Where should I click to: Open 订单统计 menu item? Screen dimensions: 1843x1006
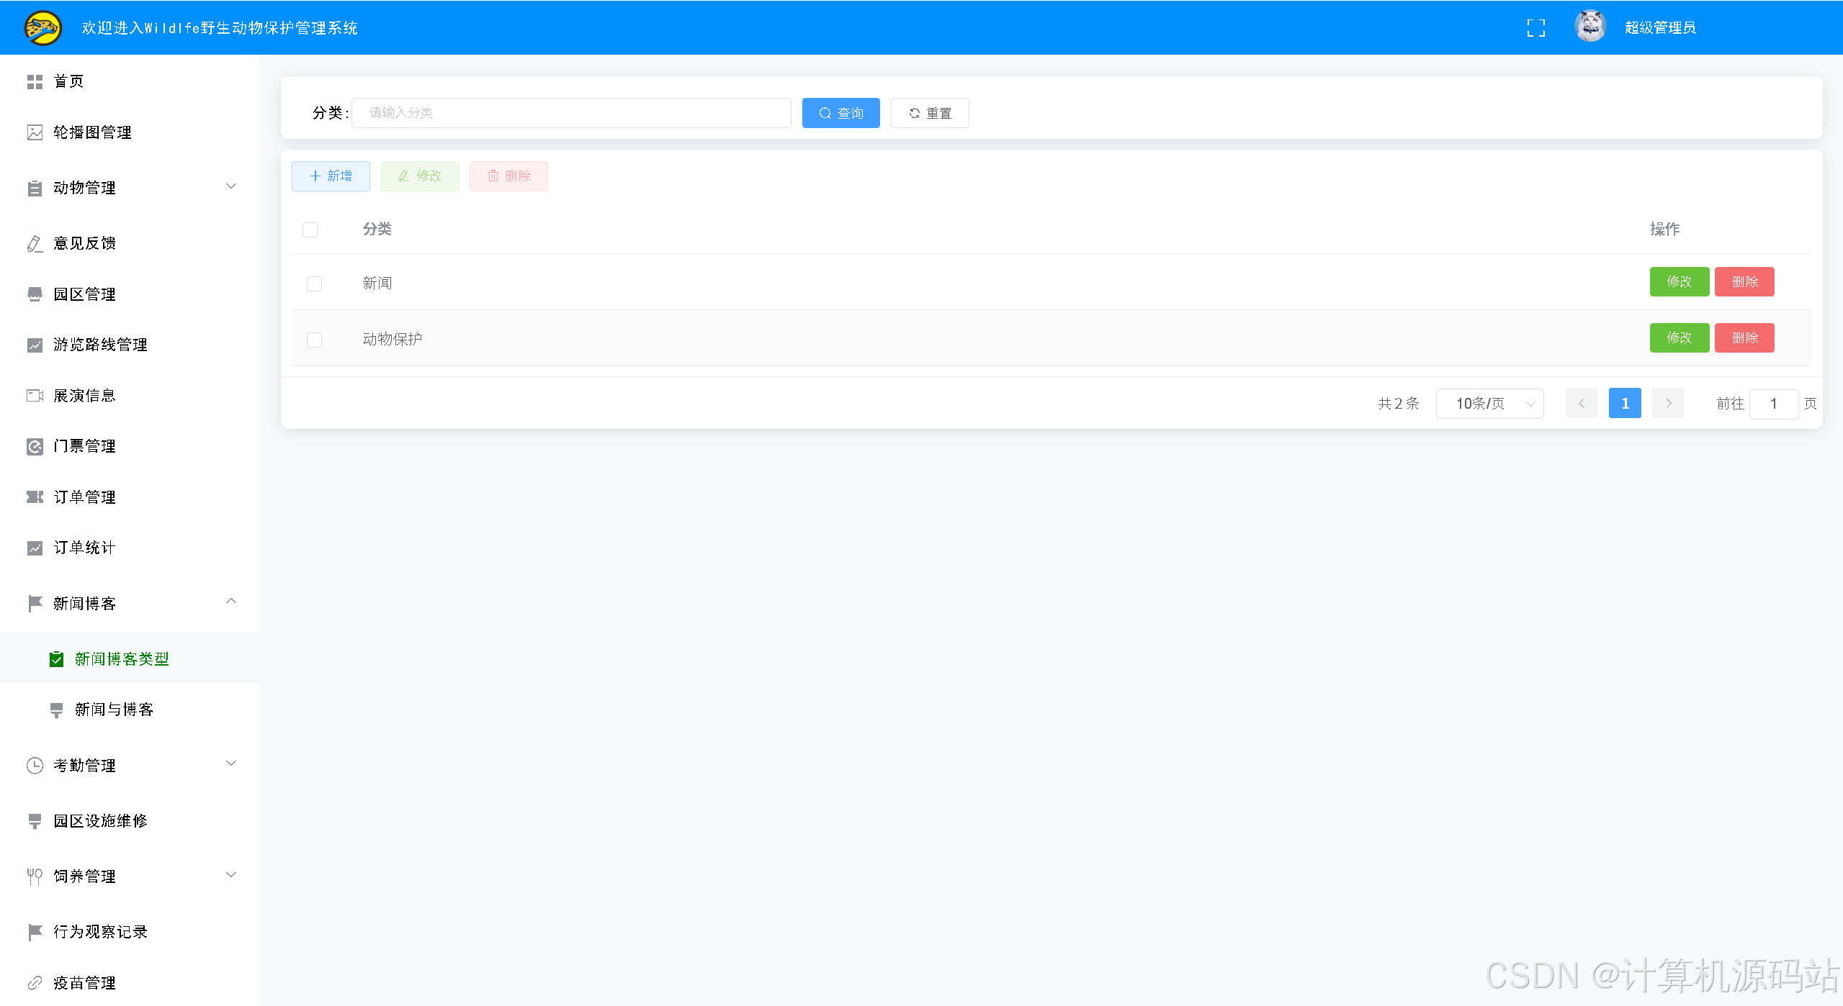pyautogui.click(x=130, y=548)
